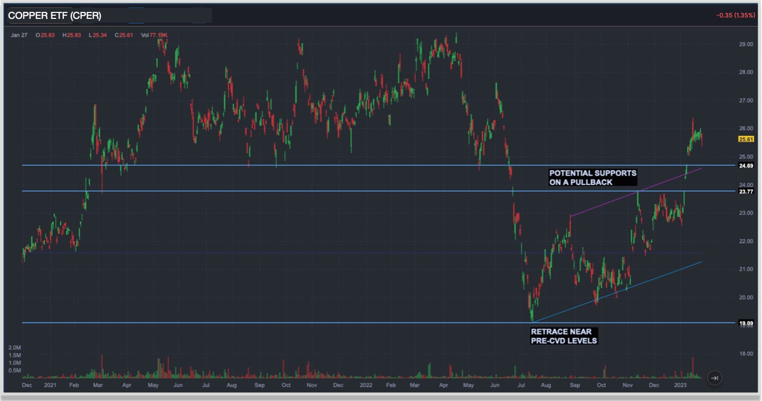Click the -0.35 (1.35%) change value
This screenshot has width=762, height=401.
pos(736,15)
